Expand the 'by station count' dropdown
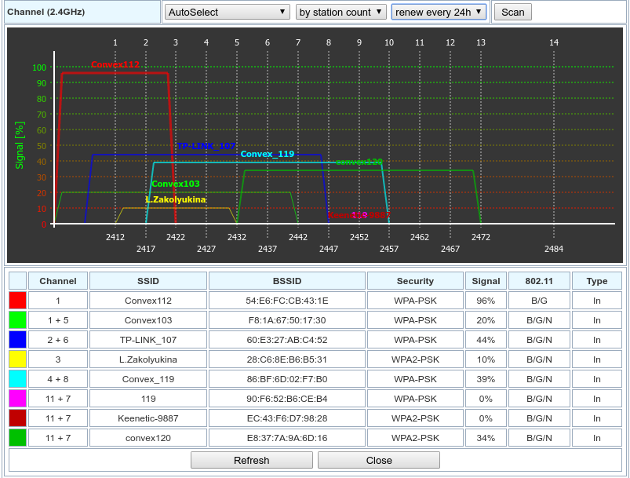630x478 pixels. pos(340,12)
